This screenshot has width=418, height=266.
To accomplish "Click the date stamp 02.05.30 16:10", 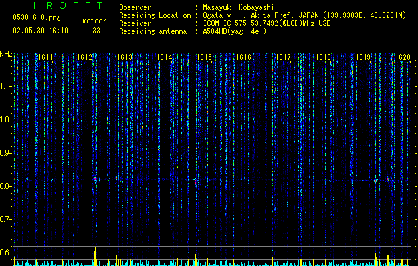I will tap(41, 31).
